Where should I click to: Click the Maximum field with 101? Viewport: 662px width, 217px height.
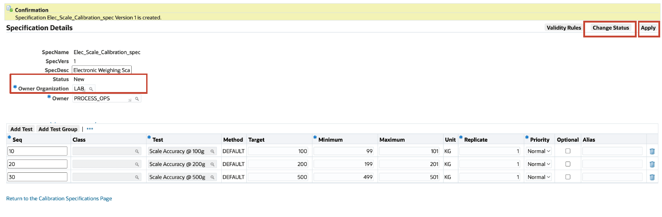pos(410,151)
